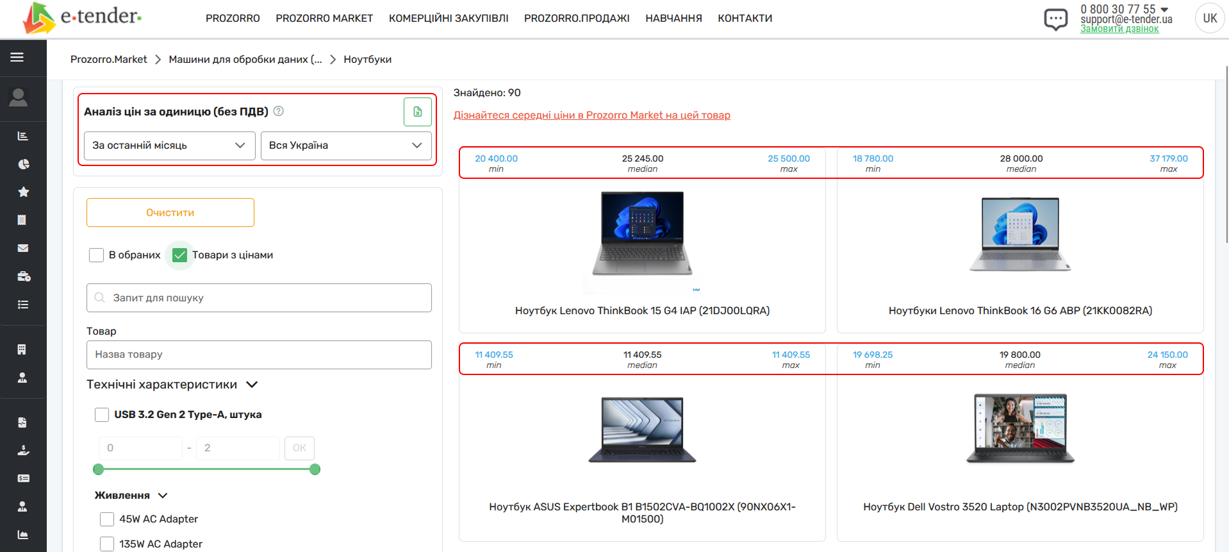Viewport: 1229px width, 552px height.
Task: Open the 'За останній місяць' period dropdown
Action: [x=169, y=146]
